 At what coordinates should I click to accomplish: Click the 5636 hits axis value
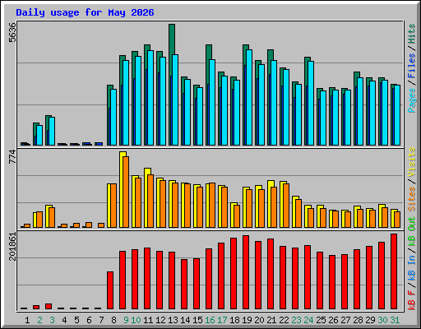tap(12, 32)
